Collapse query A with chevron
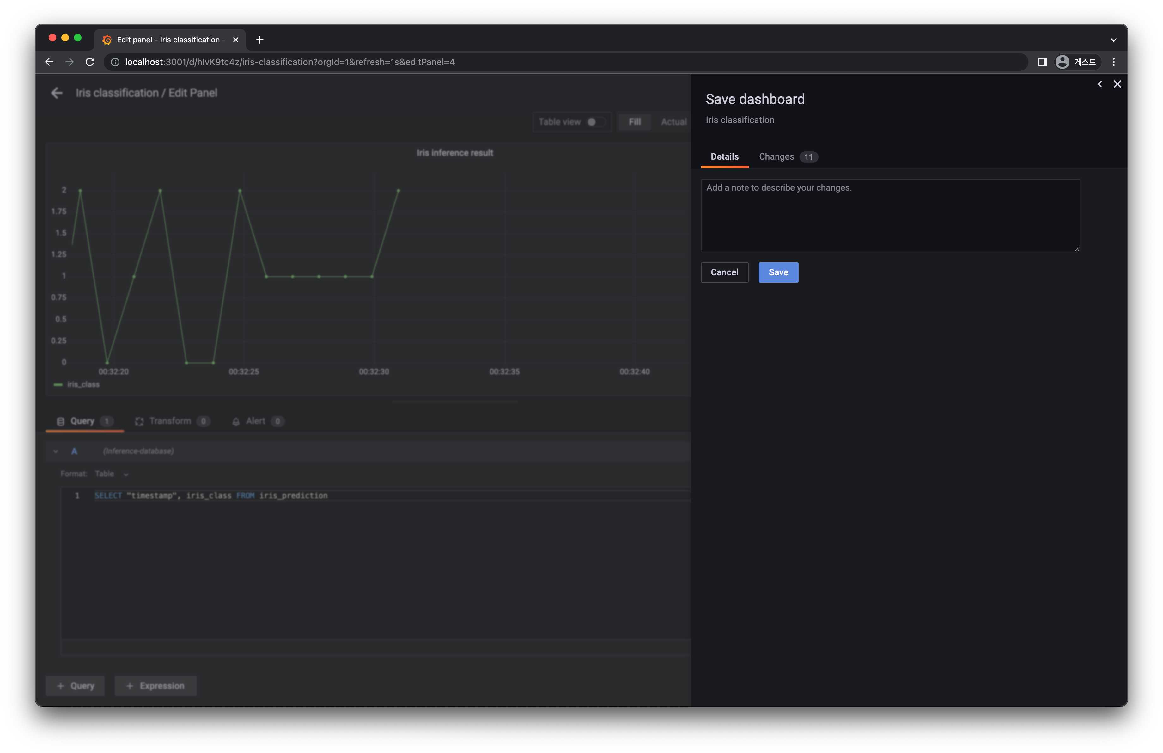The image size is (1163, 753). click(x=56, y=451)
